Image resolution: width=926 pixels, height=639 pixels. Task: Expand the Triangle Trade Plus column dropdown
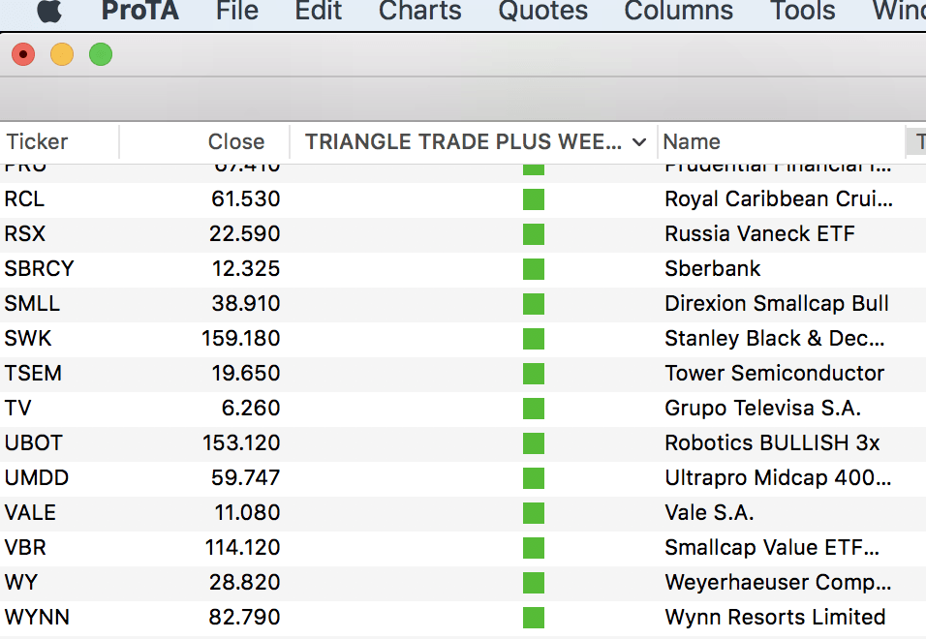click(638, 142)
